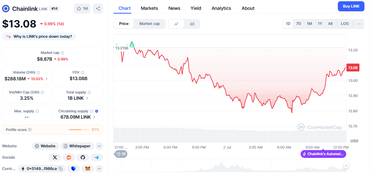Screen dimensions: 370x173
Task: View the About tab
Action: pos(248,8)
